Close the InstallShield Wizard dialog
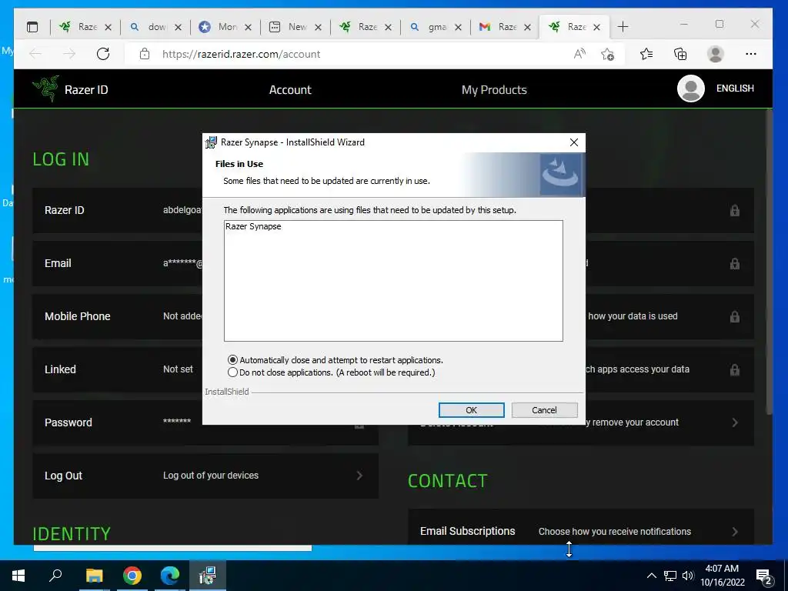 [x=574, y=142]
